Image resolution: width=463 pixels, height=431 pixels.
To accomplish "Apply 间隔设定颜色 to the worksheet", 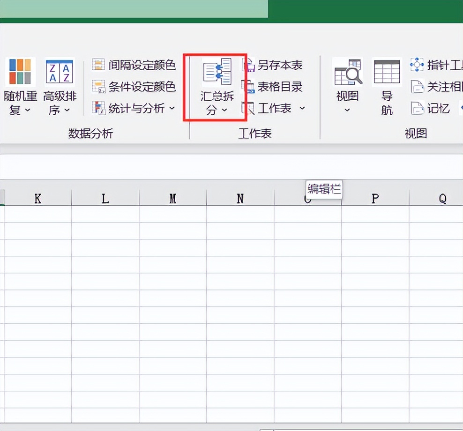I will pos(135,66).
